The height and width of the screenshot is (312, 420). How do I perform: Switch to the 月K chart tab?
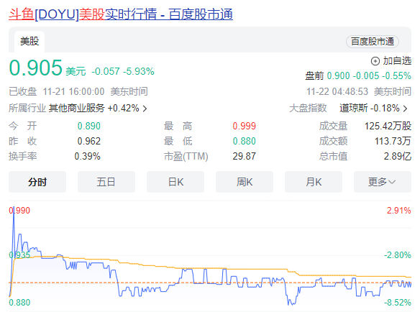pyautogui.click(x=314, y=182)
